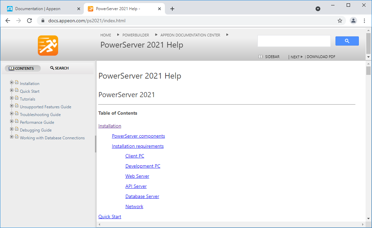Click the document icon beside Quick Start

(x=17, y=90)
